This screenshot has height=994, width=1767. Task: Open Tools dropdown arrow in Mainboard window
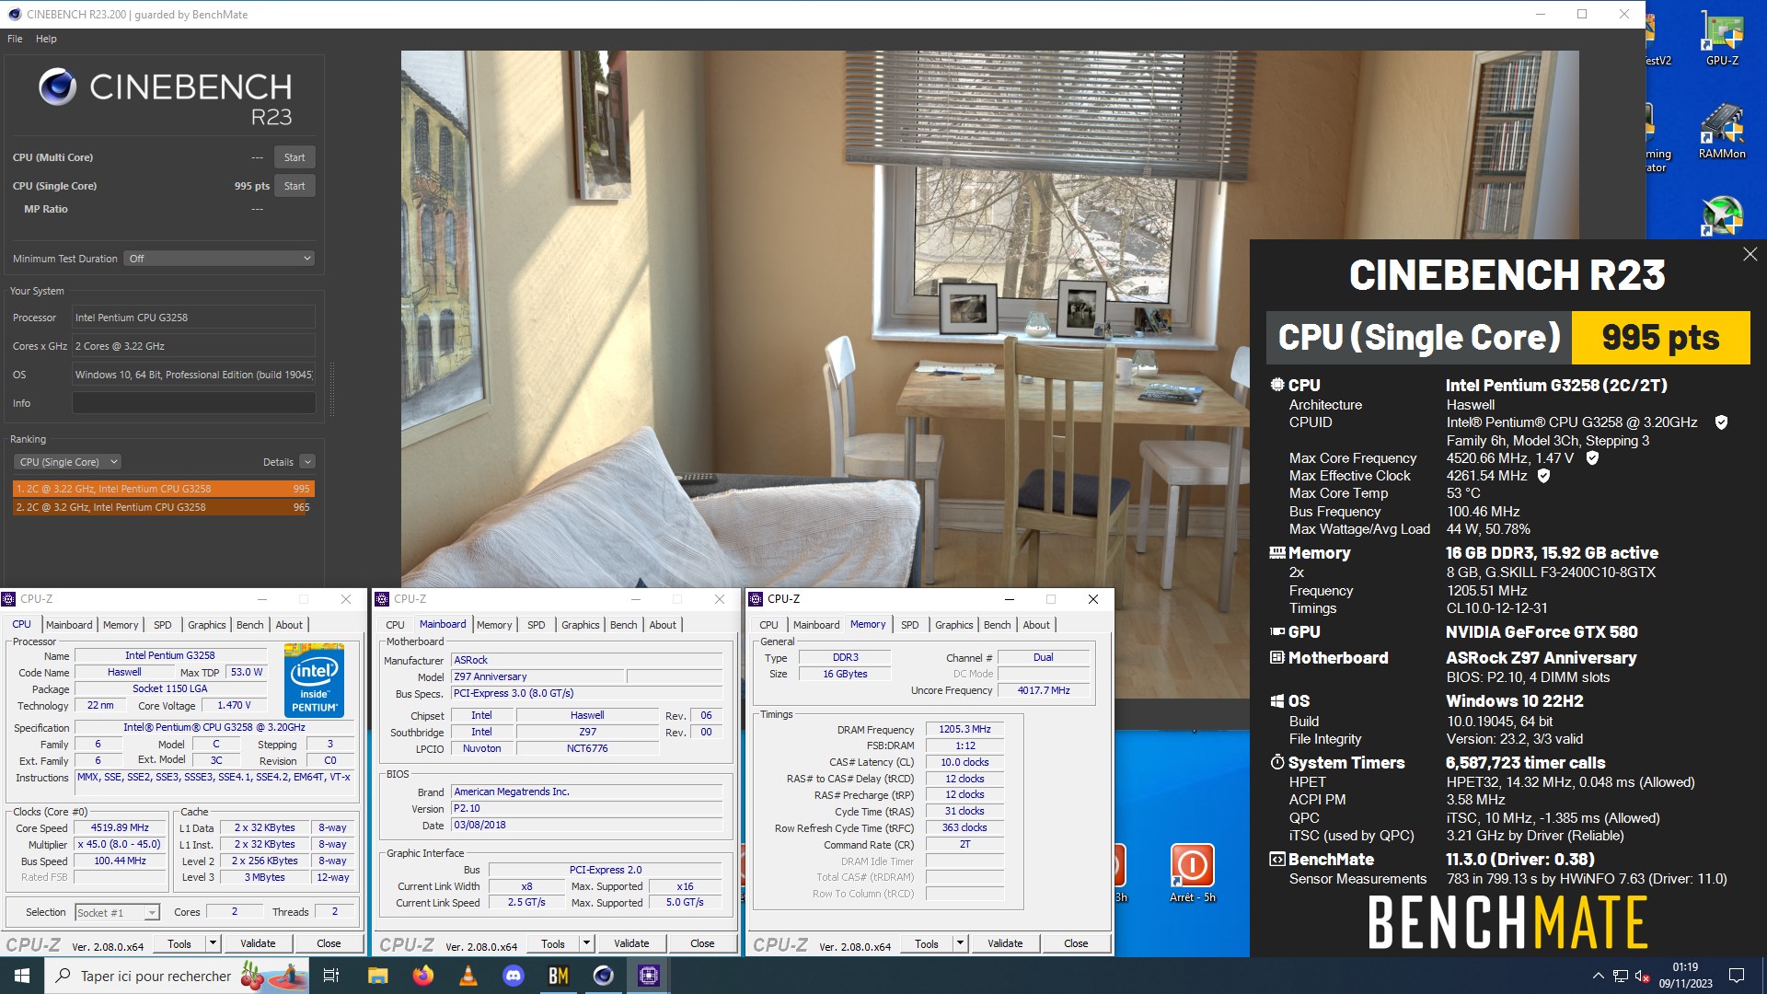click(586, 943)
